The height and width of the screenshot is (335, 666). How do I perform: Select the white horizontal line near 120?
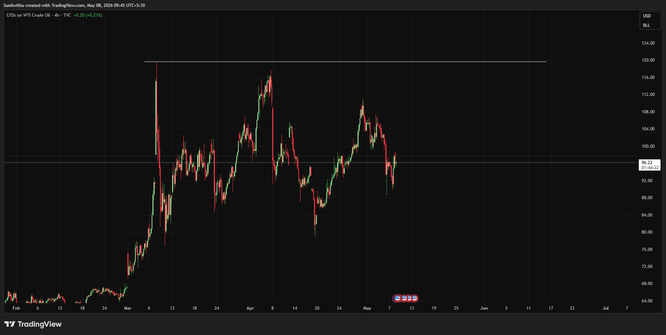pyautogui.click(x=345, y=61)
